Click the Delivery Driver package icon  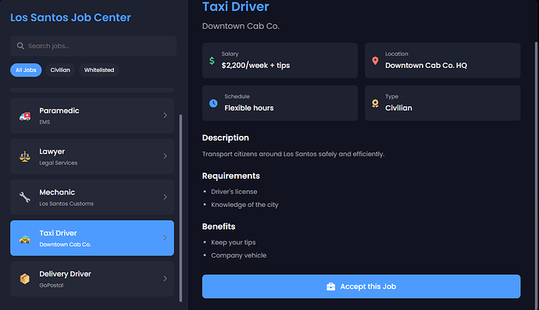pyautogui.click(x=25, y=279)
